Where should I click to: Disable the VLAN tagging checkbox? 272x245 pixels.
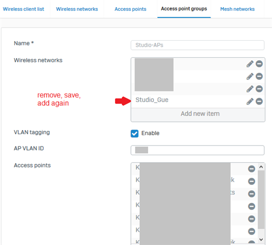[134, 134]
